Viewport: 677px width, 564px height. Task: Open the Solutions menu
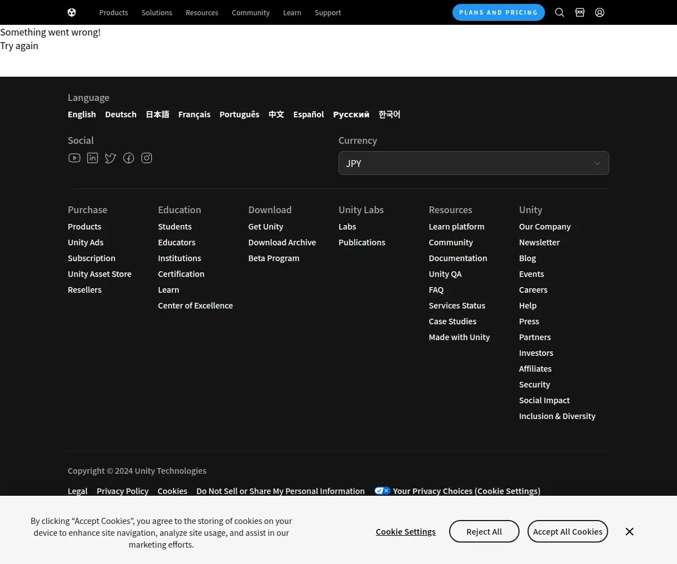[157, 12]
